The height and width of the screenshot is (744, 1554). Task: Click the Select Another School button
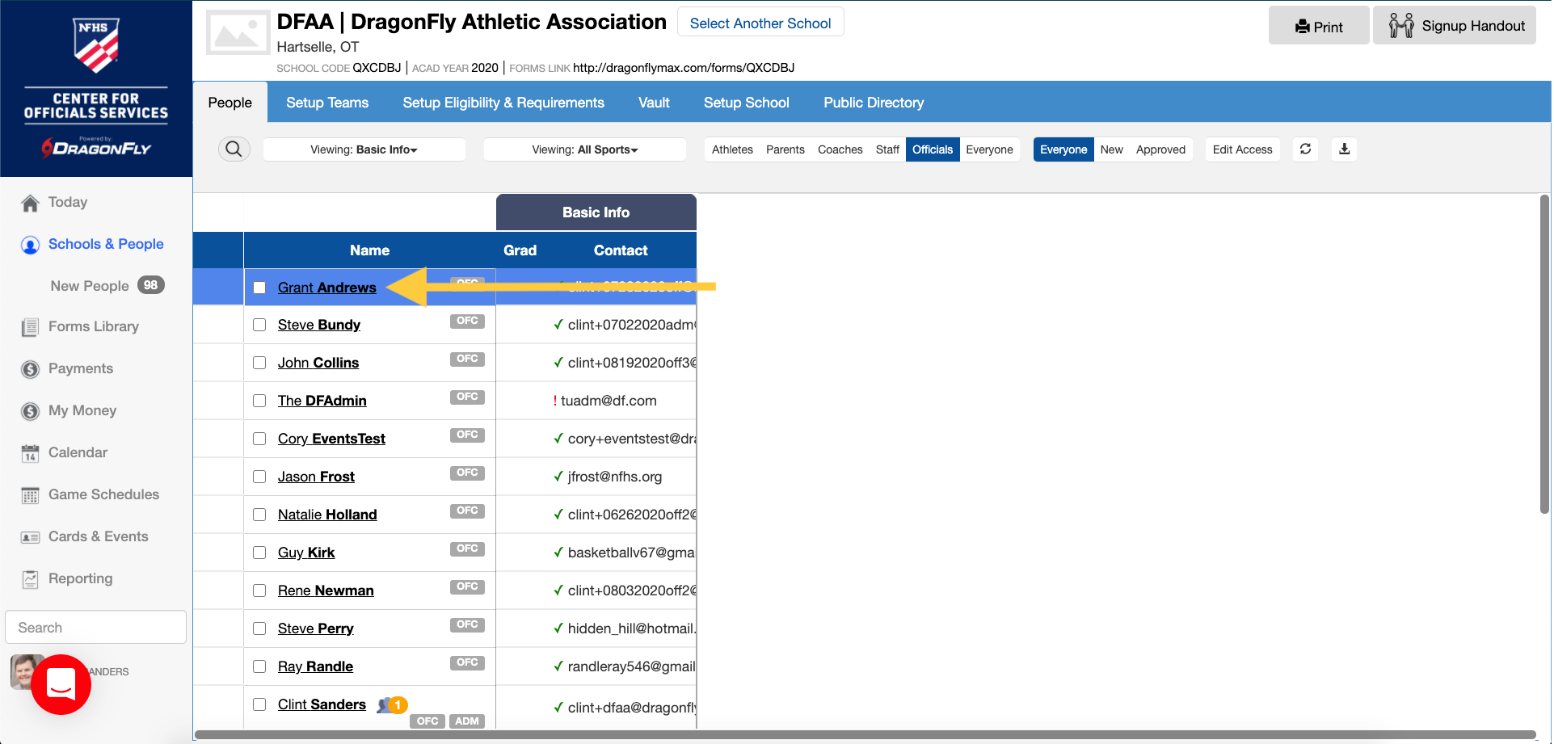coord(760,23)
